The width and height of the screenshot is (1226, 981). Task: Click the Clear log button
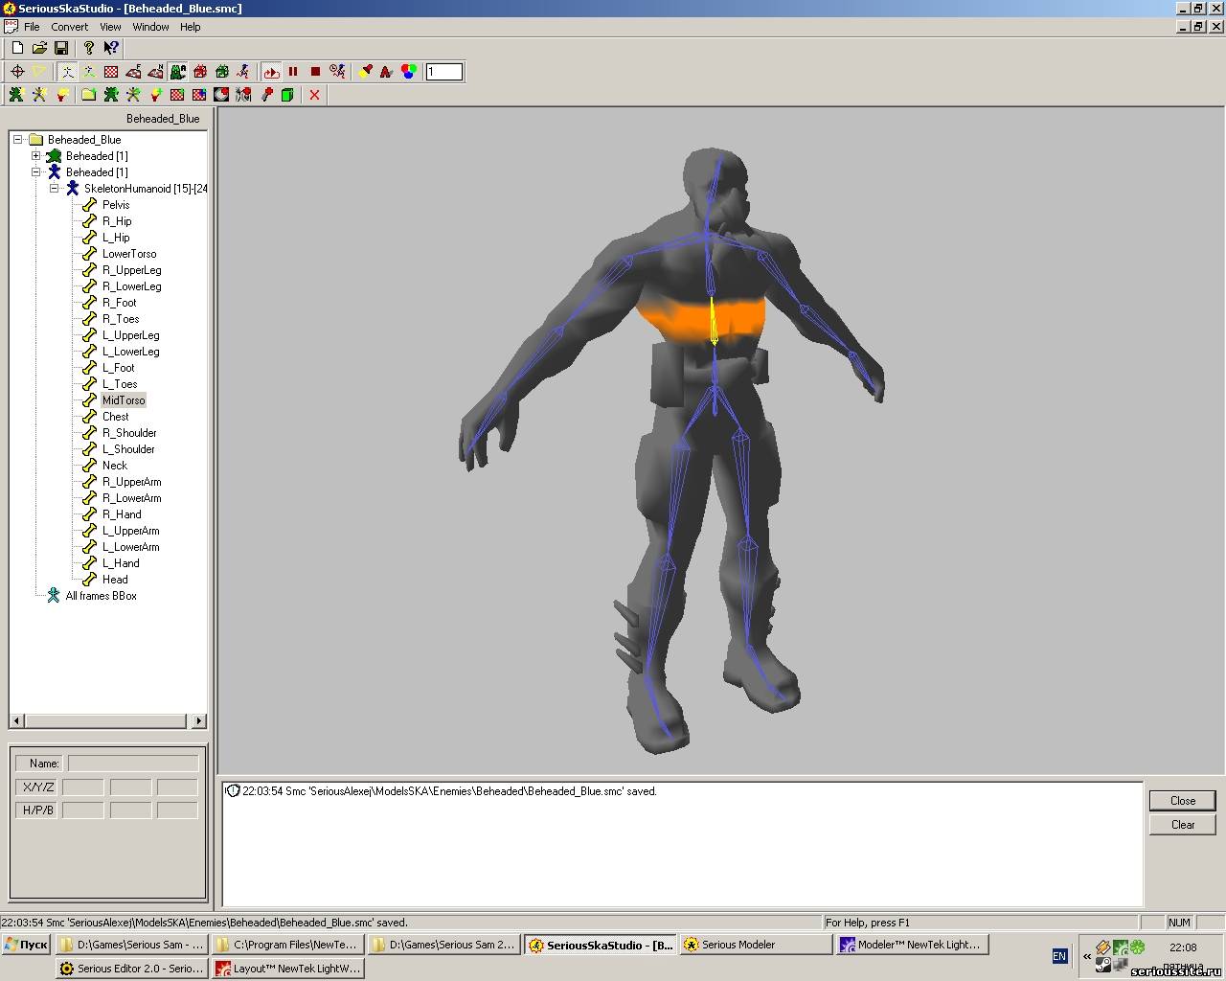coord(1183,825)
